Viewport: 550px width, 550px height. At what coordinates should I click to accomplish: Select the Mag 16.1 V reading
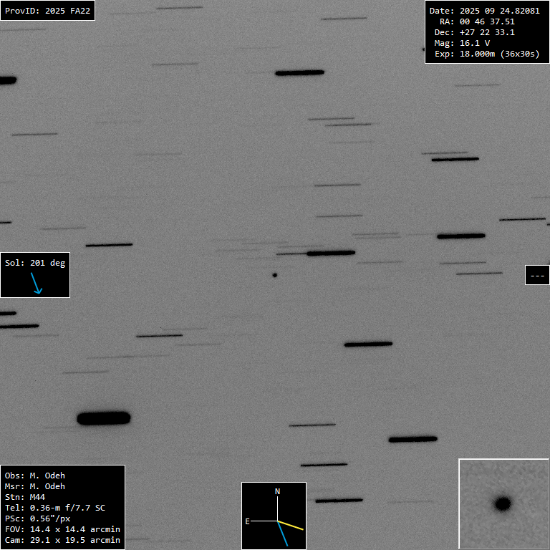tap(462, 43)
